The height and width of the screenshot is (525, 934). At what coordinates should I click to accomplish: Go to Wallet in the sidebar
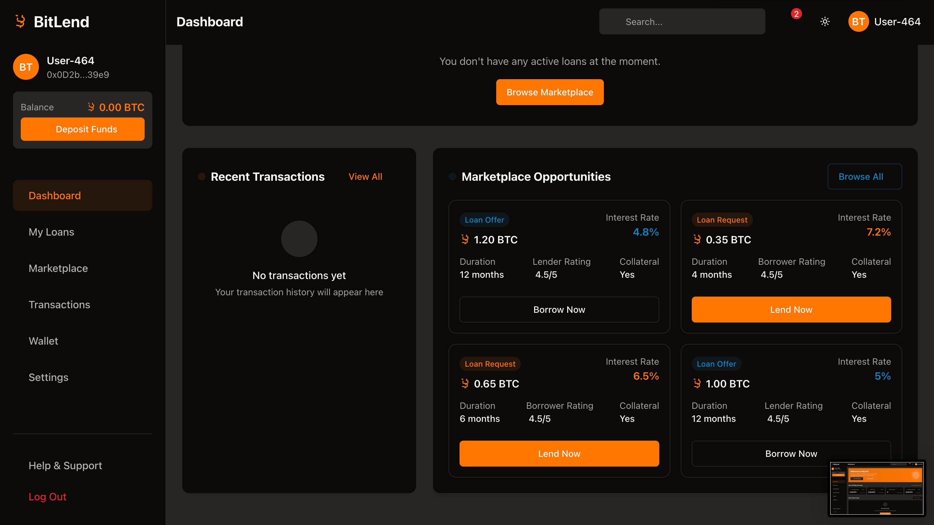tap(43, 341)
